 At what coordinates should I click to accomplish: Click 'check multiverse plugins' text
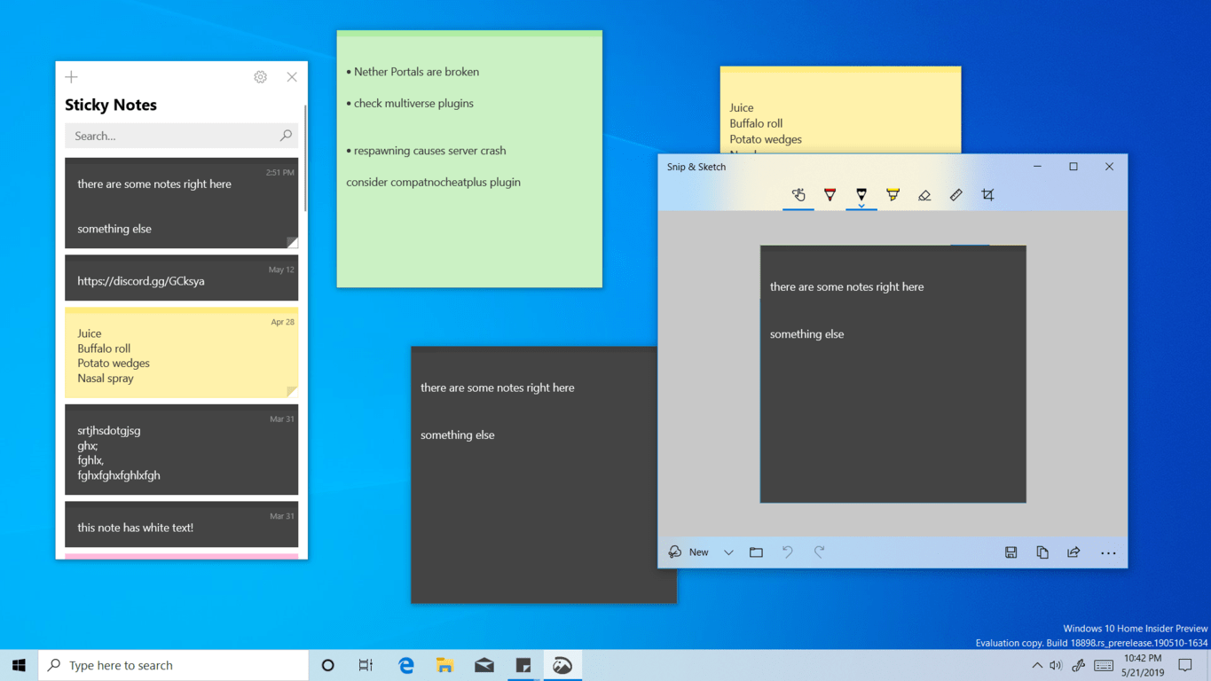tap(413, 104)
